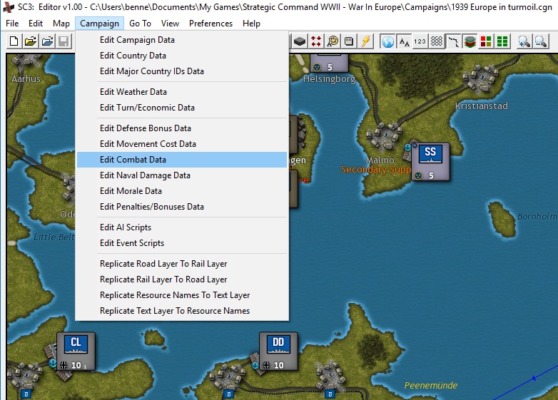Choose Edit Naval Damage Data
The width and height of the screenshot is (558, 400).
pyautogui.click(x=182, y=175)
